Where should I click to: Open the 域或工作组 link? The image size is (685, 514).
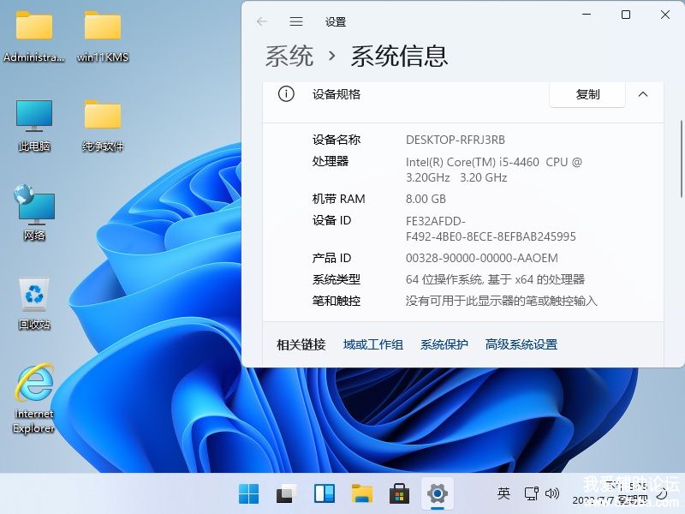pos(372,344)
